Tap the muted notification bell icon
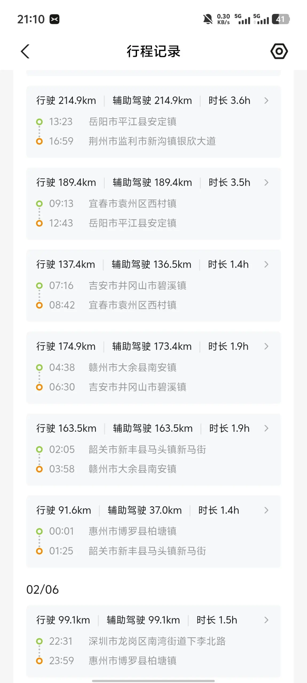Viewport: 307px width, 683px height. pos(208,19)
